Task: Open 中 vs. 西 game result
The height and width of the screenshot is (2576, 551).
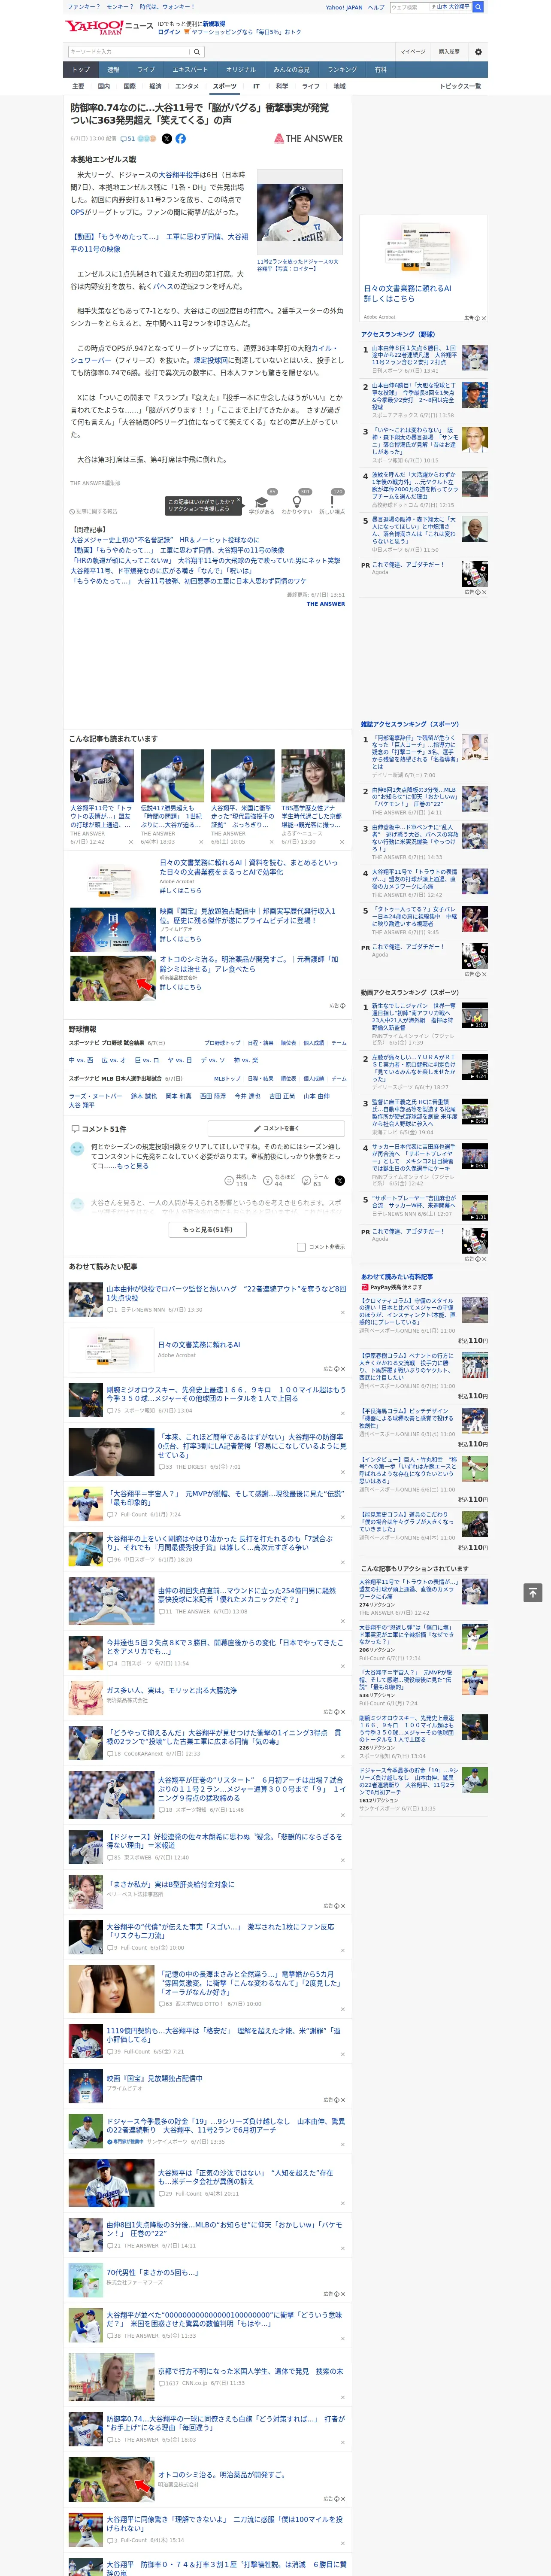Action: point(81,1060)
